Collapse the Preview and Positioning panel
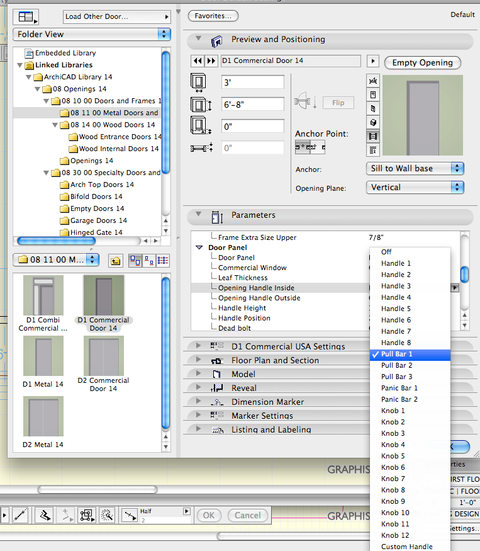480x551 pixels. tap(198, 38)
